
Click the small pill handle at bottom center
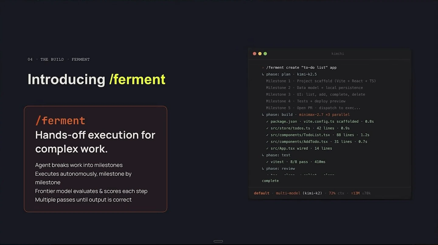[x=218, y=241]
